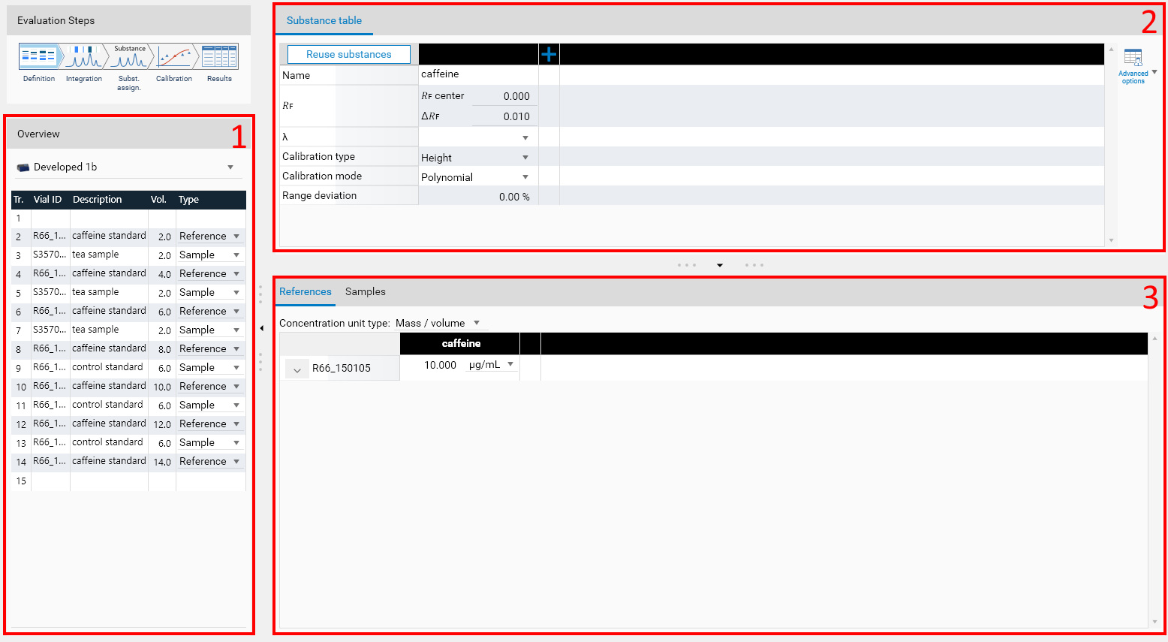
Task: Open the Calibration step icon
Action: coord(174,57)
